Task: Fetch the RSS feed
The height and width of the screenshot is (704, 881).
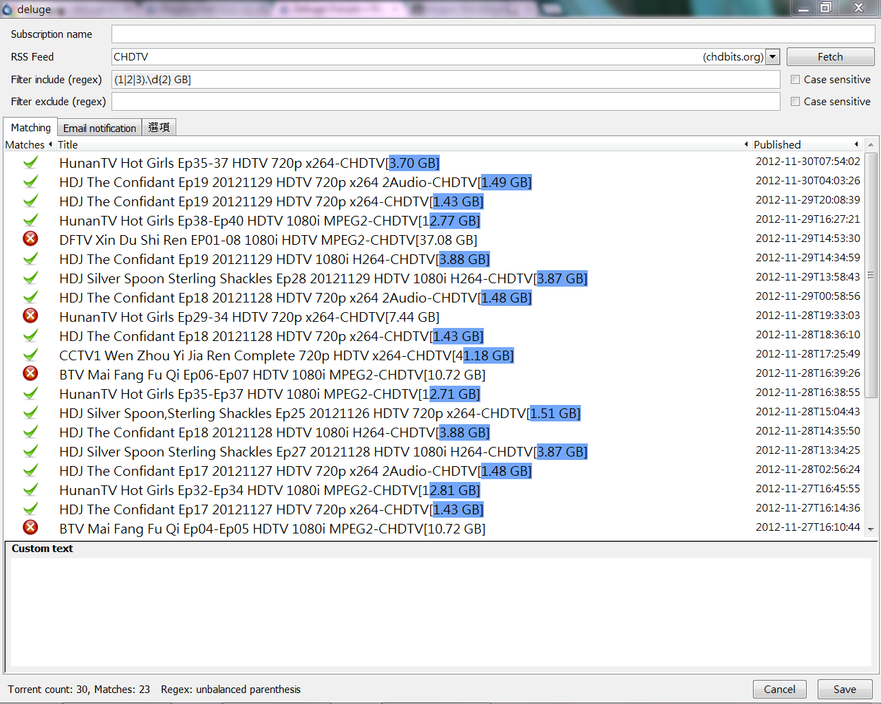Action: 830,57
